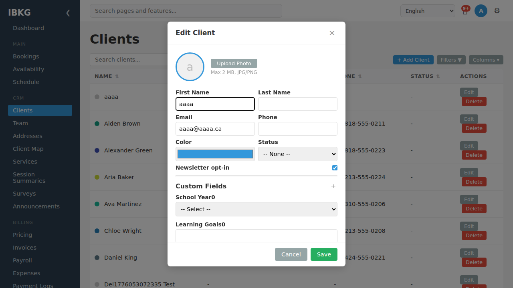Edit the aaaa client row
Viewport: 513px width, 288px height.
(x=469, y=92)
